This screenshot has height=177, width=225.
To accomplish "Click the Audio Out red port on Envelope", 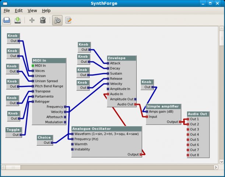I will [135, 105].
